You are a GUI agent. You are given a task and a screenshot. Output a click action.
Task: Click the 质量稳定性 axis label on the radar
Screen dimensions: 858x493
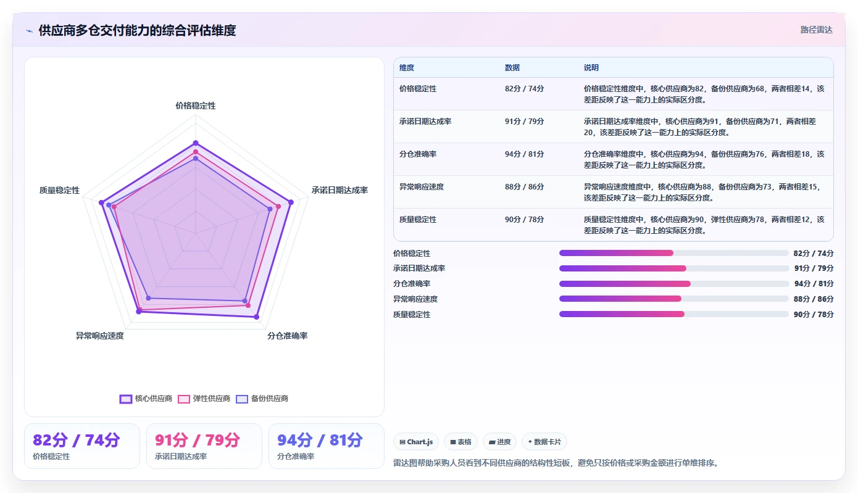click(59, 191)
